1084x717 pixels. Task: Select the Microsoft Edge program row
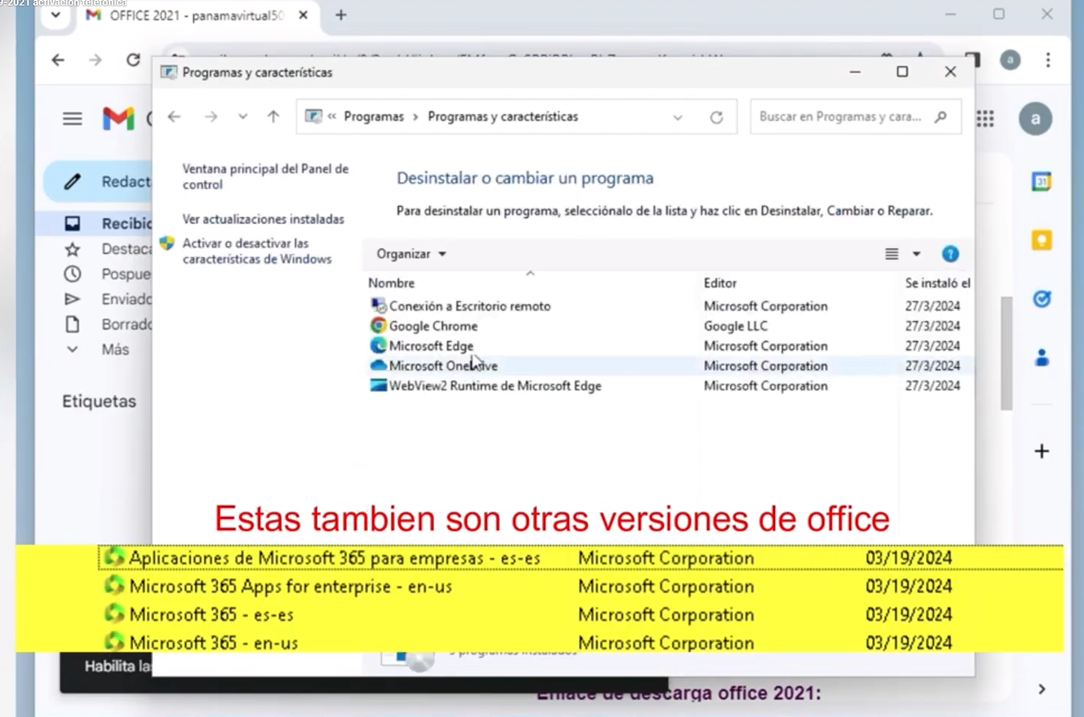[x=669, y=346]
